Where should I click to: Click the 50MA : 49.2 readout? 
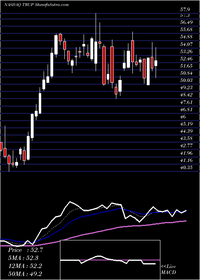pos(26,274)
